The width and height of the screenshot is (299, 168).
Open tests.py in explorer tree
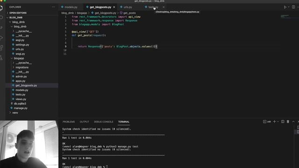pyautogui.click(x=21, y=95)
